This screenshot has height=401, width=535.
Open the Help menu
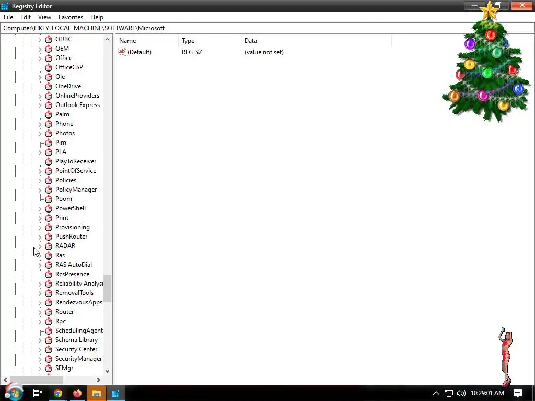[97, 17]
